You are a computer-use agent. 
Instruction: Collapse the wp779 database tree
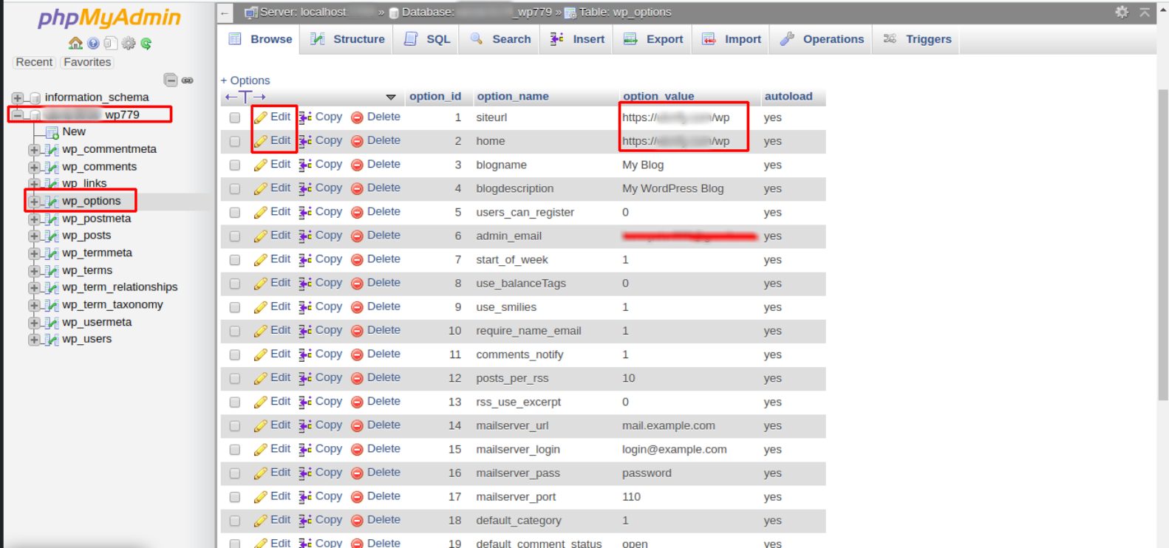pos(17,115)
